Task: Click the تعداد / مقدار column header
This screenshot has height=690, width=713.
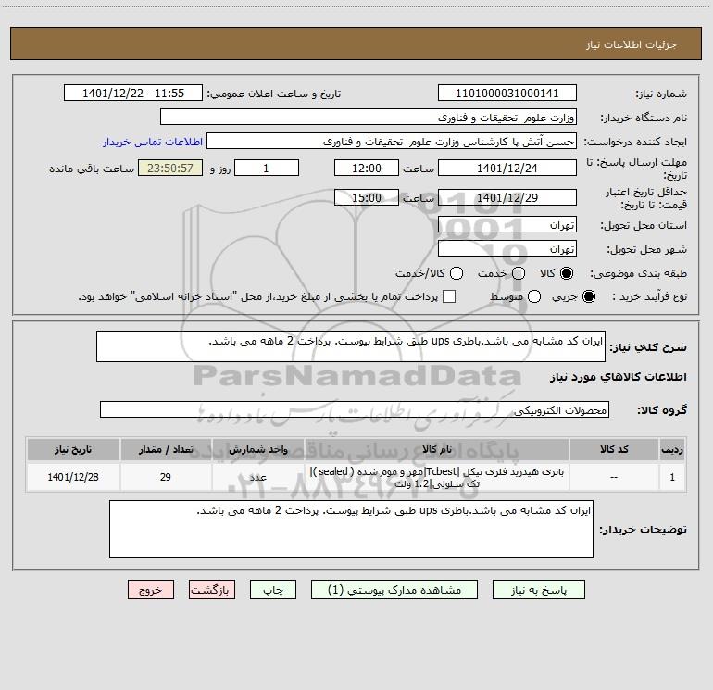Action: (x=166, y=449)
